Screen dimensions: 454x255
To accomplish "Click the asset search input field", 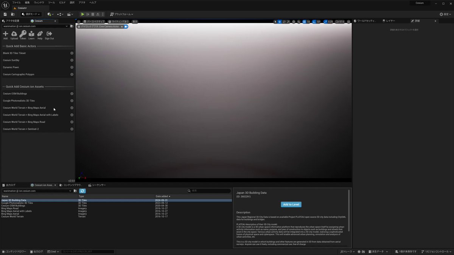I will (x=209, y=191).
